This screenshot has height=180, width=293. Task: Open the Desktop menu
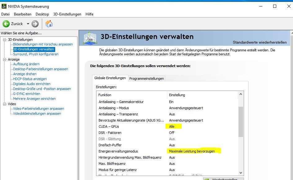click(x=42, y=14)
